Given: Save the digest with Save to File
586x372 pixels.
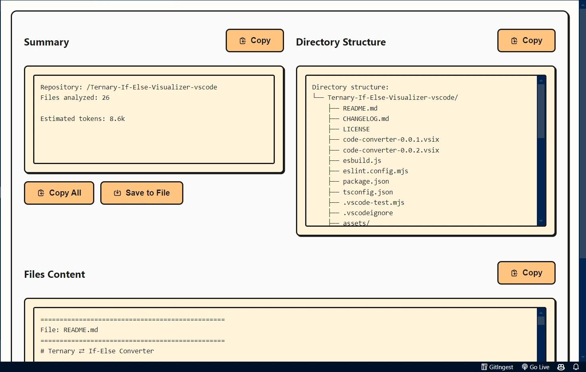Looking at the screenshot, I should pyautogui.click(x=142, y=193).
